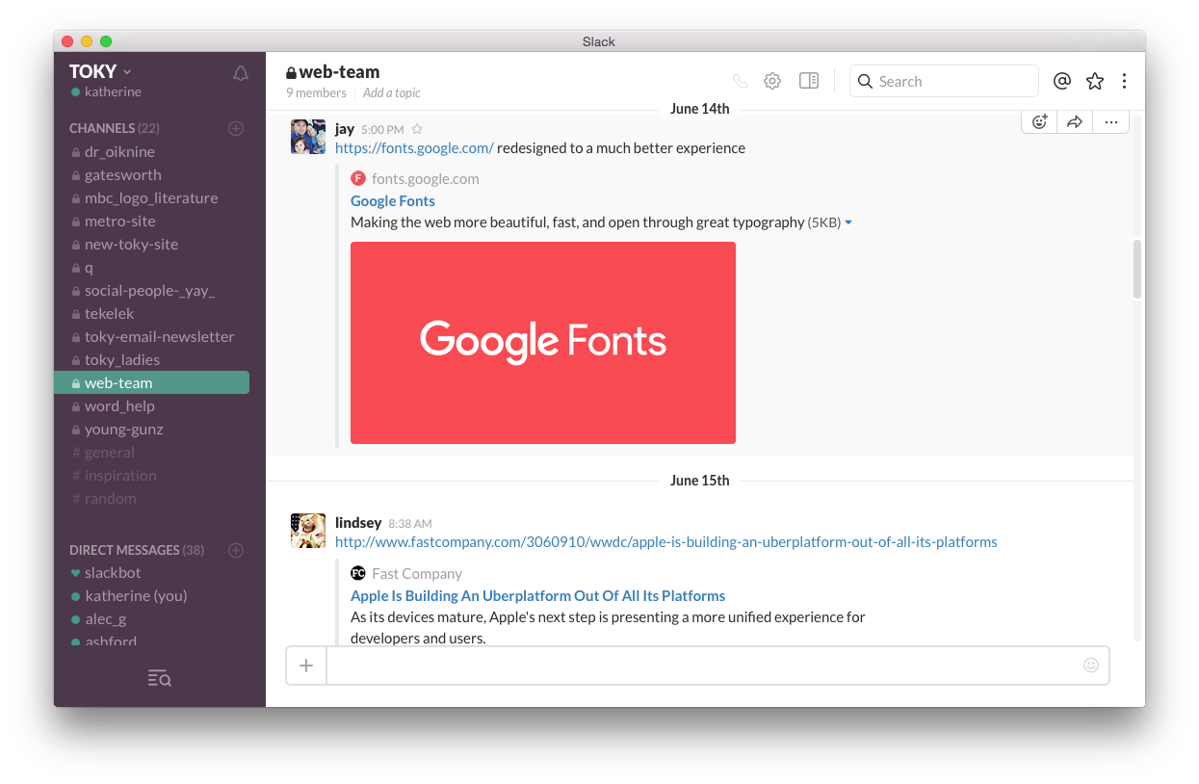Open the TOKY team menu

(100, 71)
